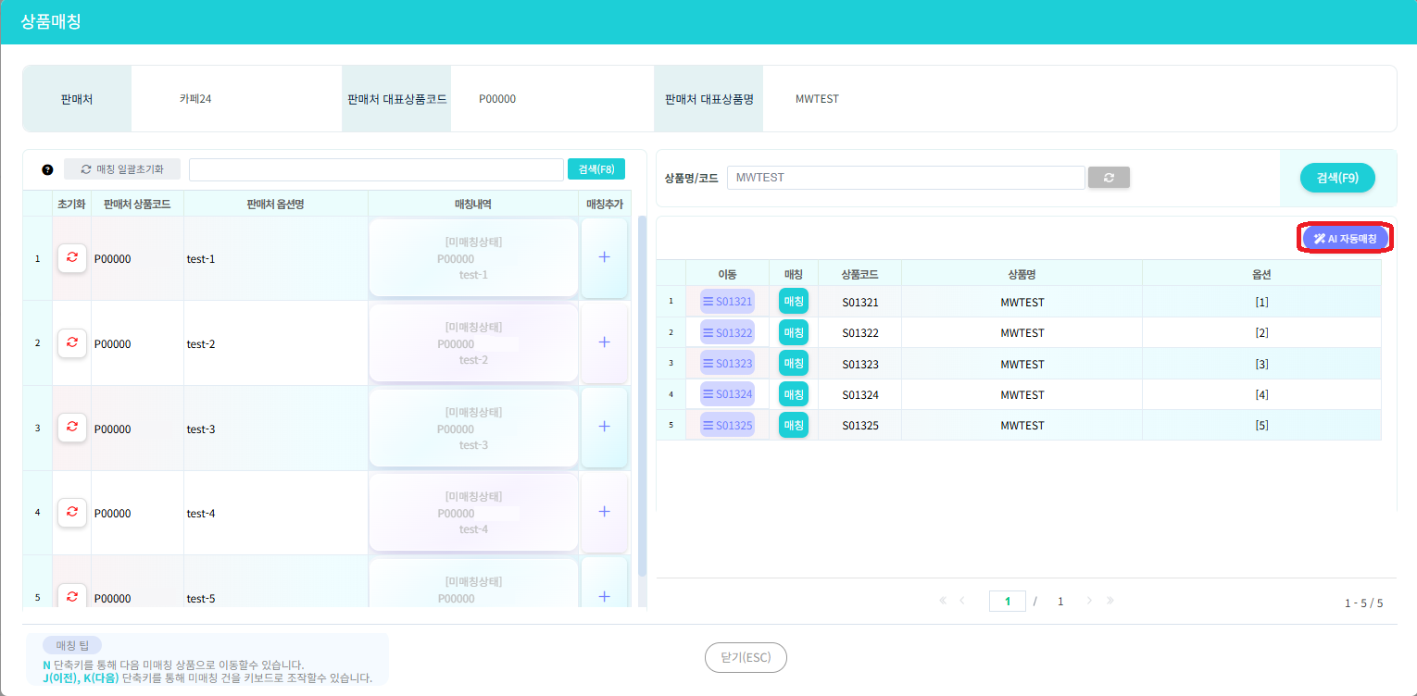1417x696 pixels.
Task: Grab the S01322 move handle
Action: coord(727,332)
